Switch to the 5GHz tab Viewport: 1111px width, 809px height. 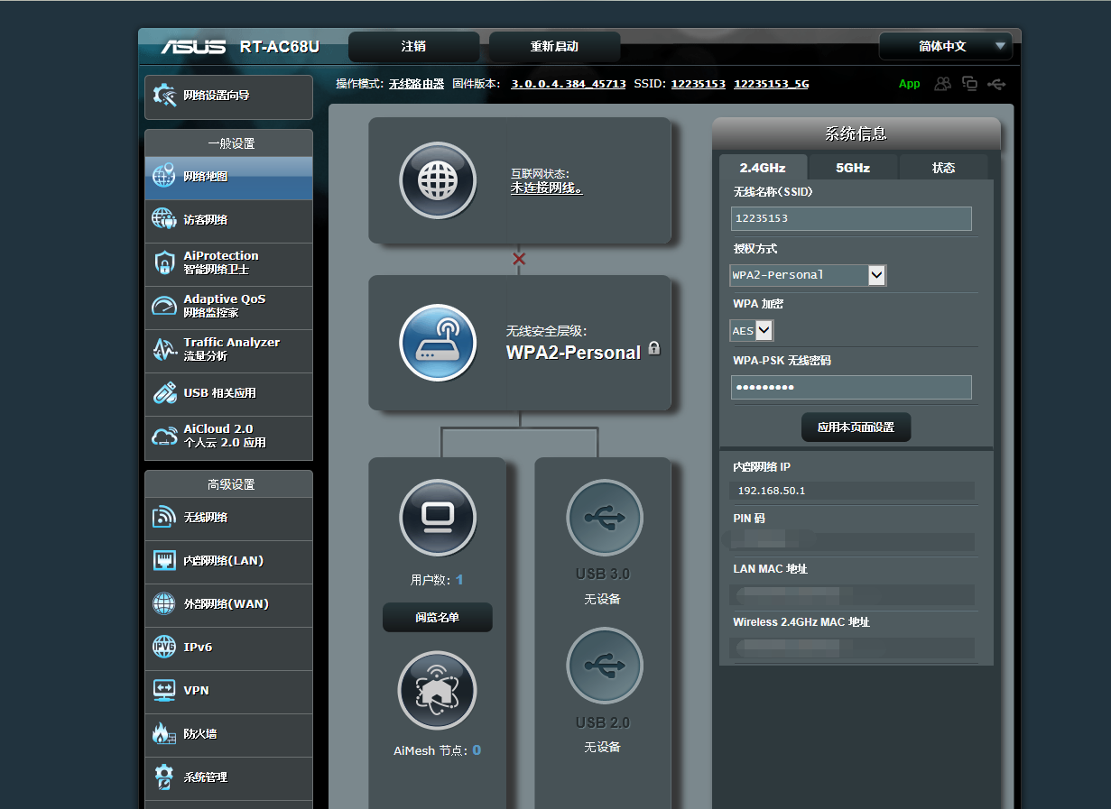[853, 168]
